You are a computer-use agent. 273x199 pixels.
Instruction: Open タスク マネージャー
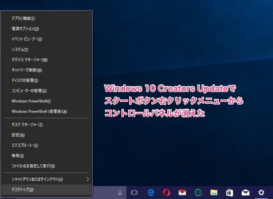47,125
